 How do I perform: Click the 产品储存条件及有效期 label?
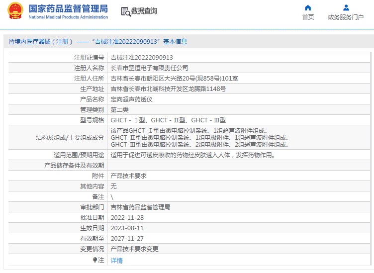[74, 166]
